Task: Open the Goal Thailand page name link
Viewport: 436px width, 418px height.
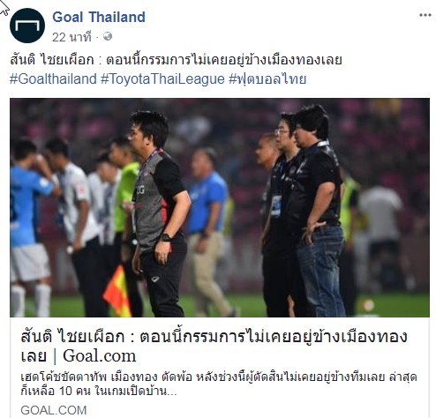Action: [x=99, y=17]
